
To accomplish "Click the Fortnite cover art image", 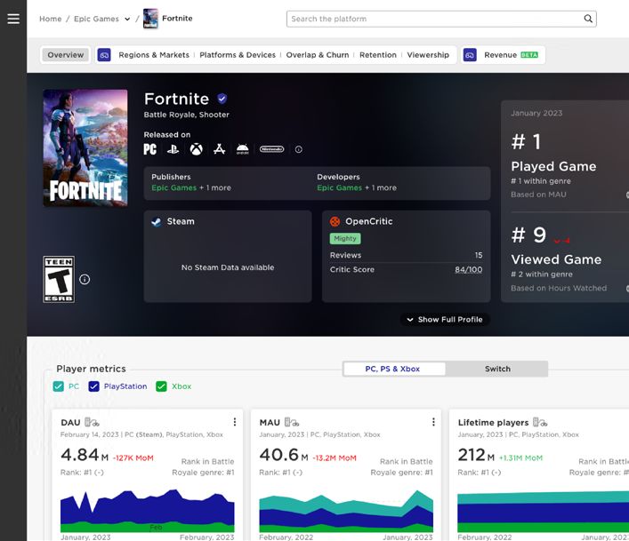I will [x=85, y=147].
